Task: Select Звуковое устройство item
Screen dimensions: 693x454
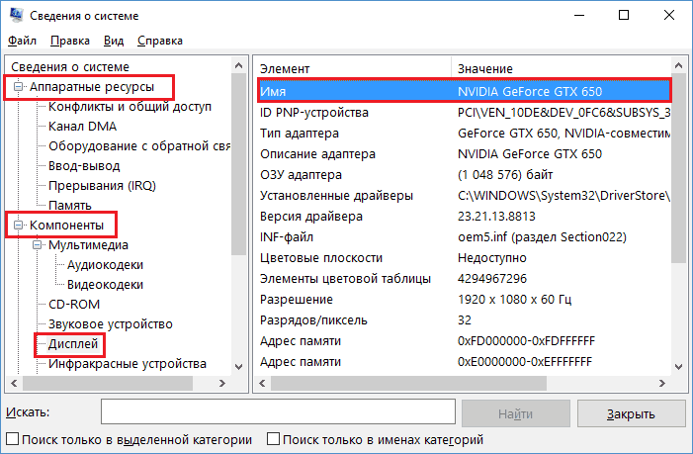Action: click(111, 324)
